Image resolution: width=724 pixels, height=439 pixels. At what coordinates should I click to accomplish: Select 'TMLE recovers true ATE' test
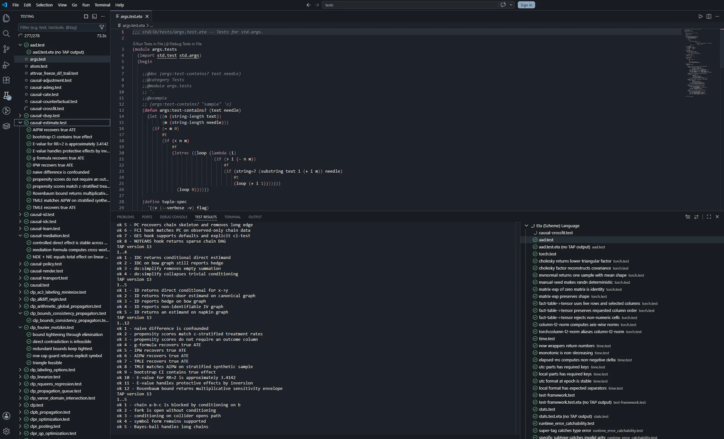62,207
